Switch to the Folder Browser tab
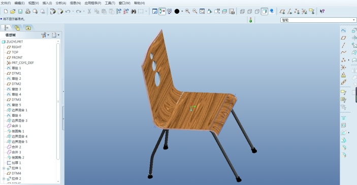 (17, 27)
